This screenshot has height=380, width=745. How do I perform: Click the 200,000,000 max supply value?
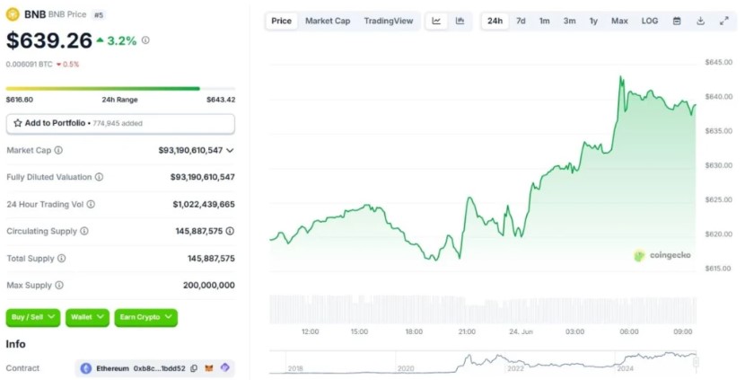click(x=209, y=286)
